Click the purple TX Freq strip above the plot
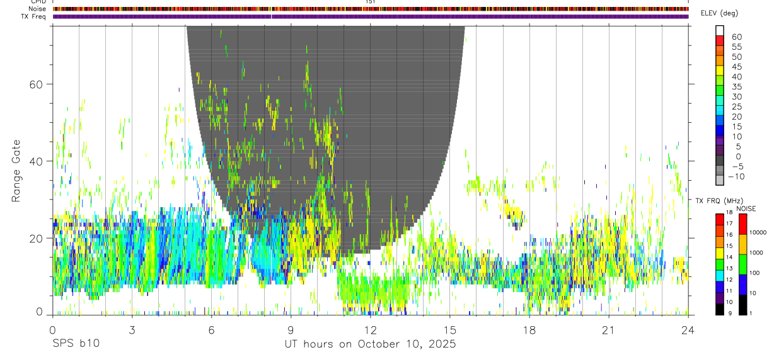774x357 pixels. 370,16
